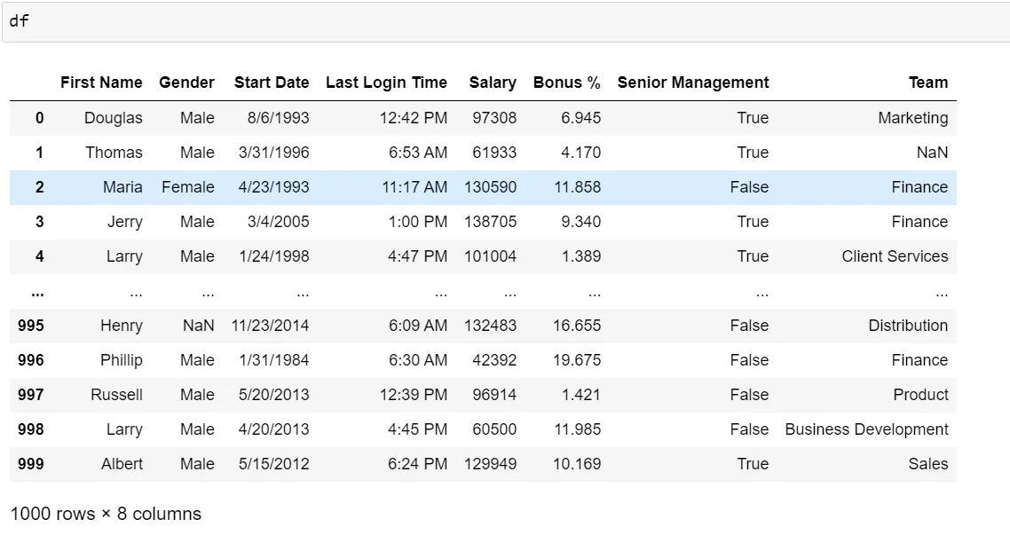The width and height of the screenshot is (1010, 535).
Task: Click row index 0 for Douglas
Action: point(39,117)
